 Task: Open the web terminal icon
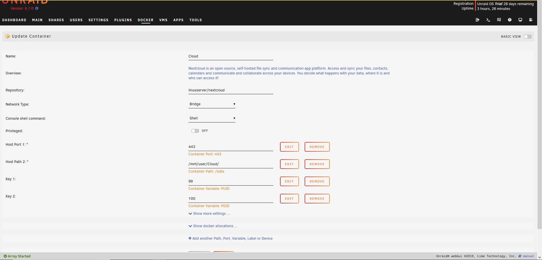point(488,20)
